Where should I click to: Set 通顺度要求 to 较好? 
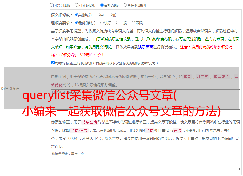coord(102,23)
